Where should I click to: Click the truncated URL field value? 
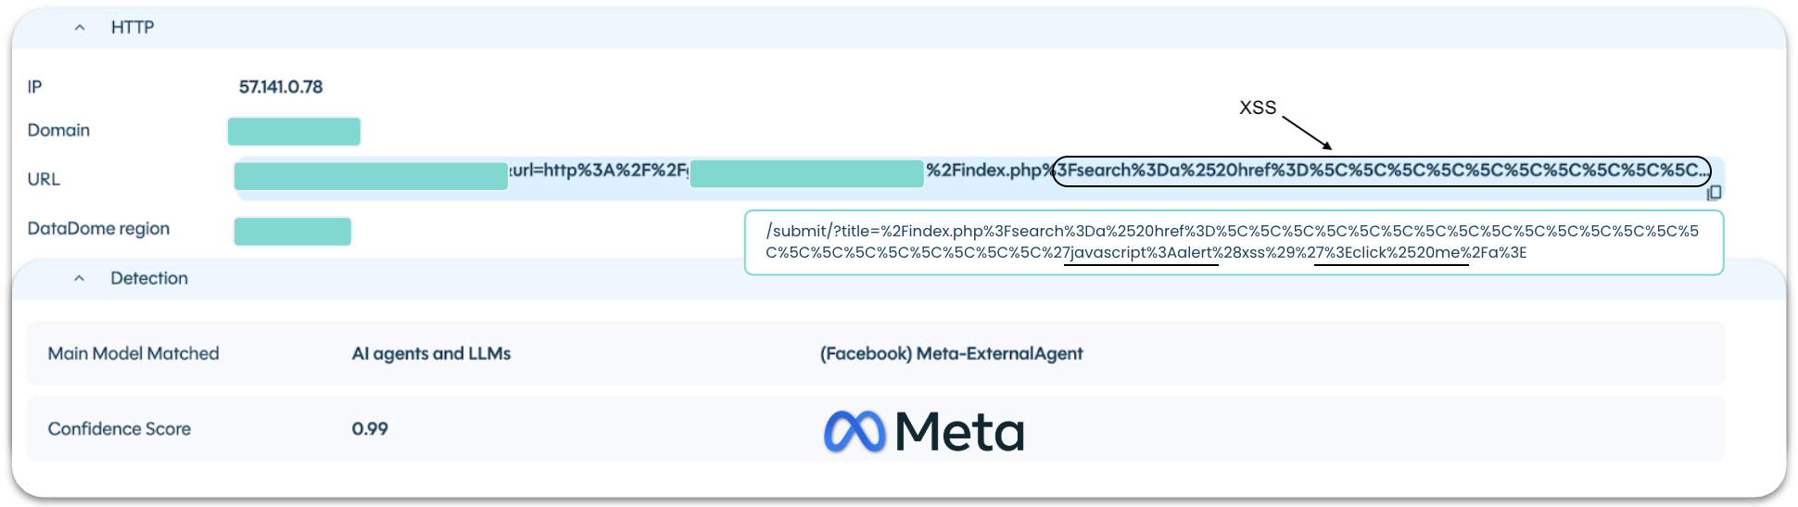979,178
